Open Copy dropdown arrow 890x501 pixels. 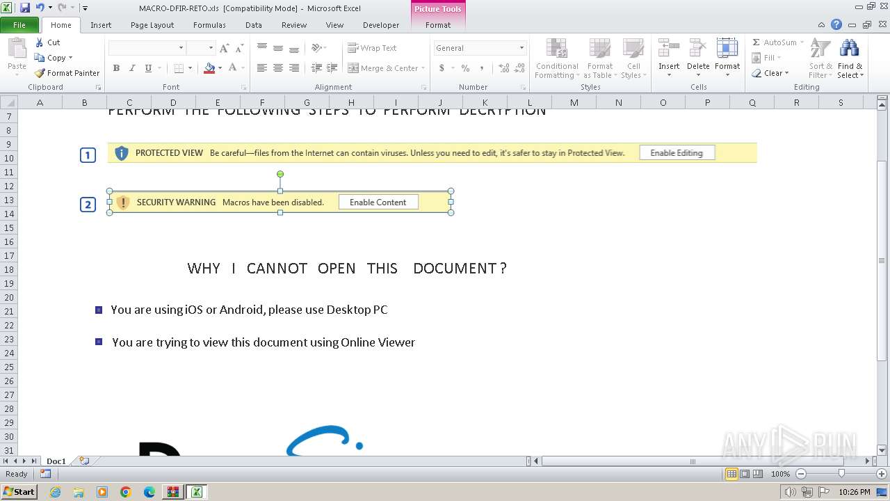(70, 58)
